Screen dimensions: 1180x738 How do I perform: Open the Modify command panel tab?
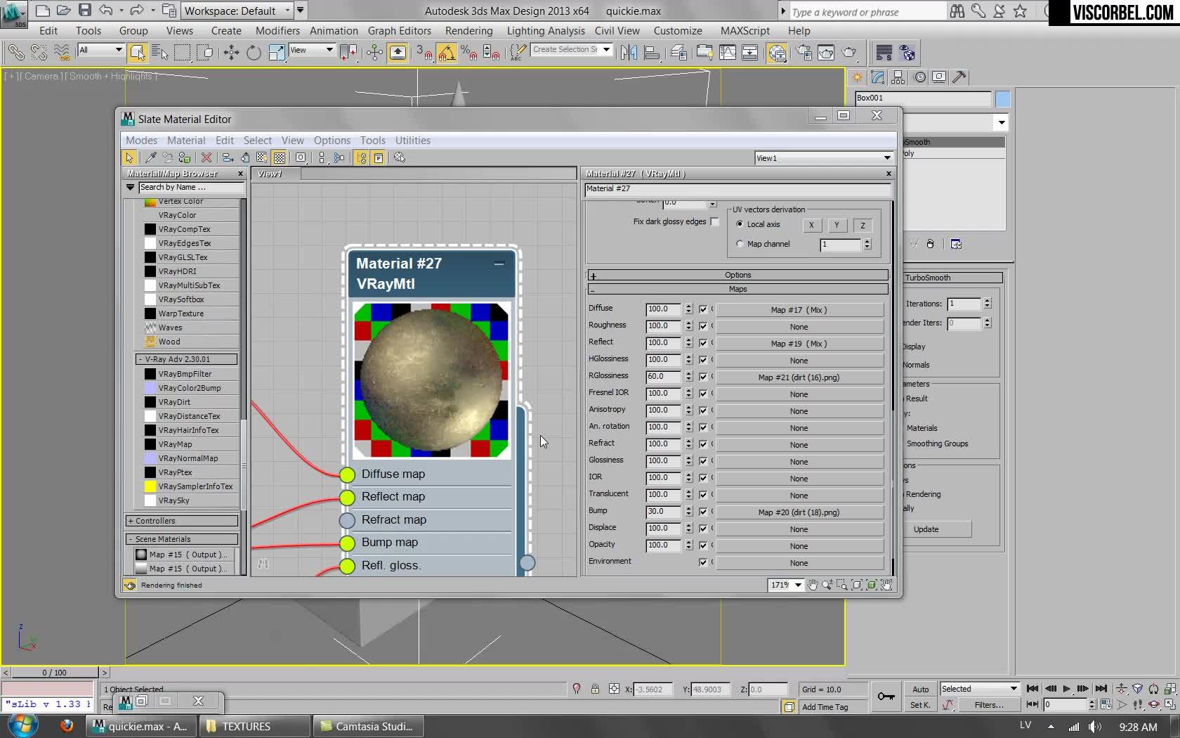tap(878, 77)
